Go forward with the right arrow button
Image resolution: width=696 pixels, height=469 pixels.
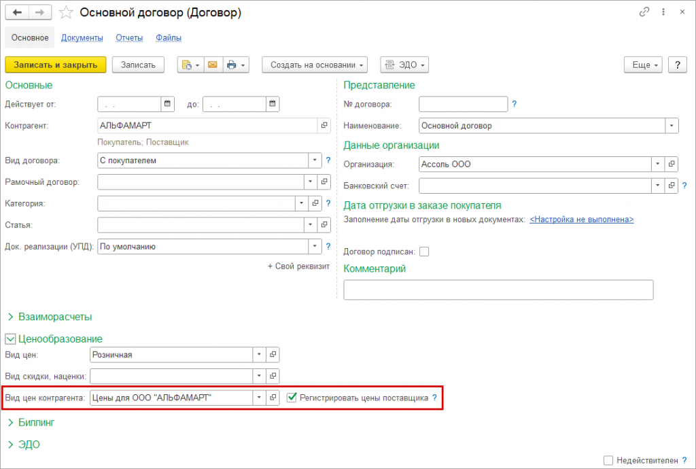[x=40, y=12]
